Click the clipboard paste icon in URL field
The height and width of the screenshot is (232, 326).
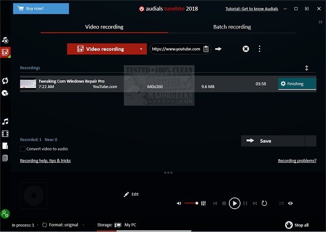point(206,49)
